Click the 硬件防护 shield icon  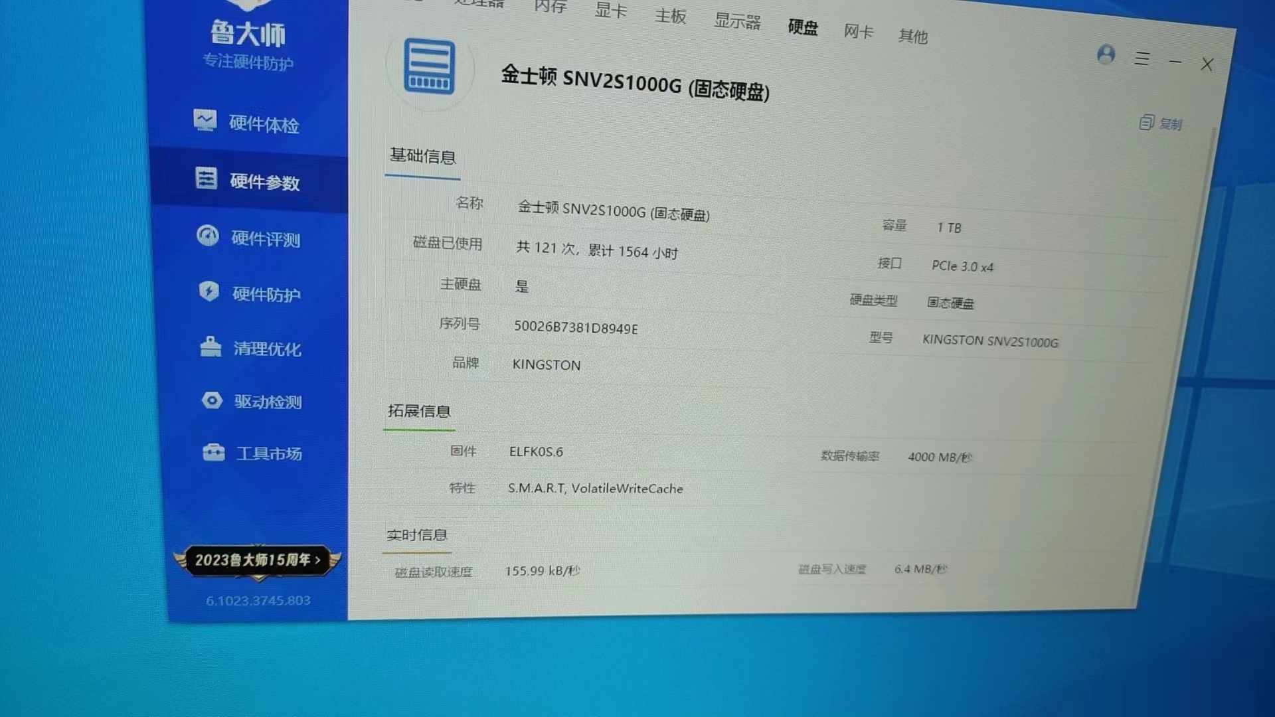pos(209,291)
